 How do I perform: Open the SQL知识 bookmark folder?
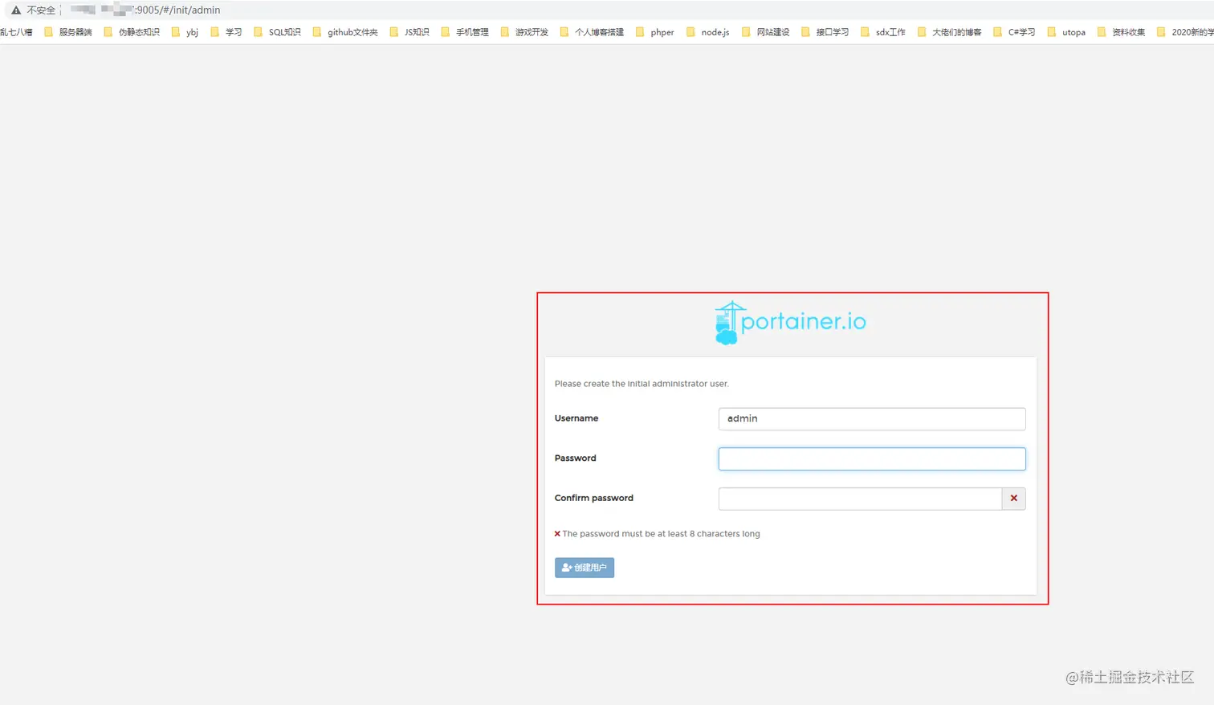277,32
